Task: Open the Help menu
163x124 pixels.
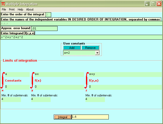Action: click(20, 9)
